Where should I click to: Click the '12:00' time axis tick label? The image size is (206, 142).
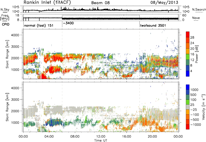101,137
